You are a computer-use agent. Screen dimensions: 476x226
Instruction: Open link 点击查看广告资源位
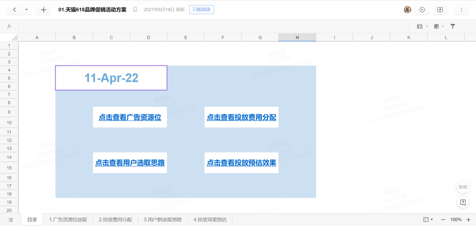pyautogui.click(x=130, y=117)
